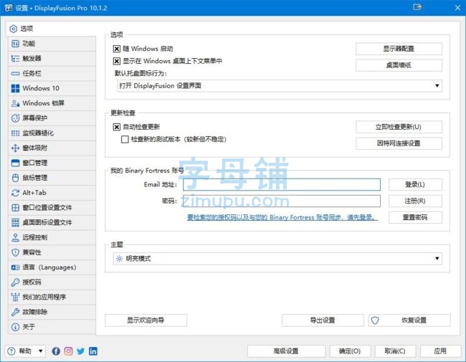Disable 自动检查更新 checkbox
This screenshot has height=362, width=466.
click(x=116, y=127)
